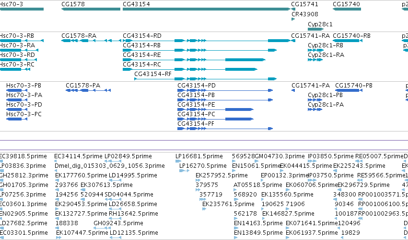Viewport: 408px width, 240px height.
Task: Click EST label RH13642.5prime
Action: pos(133,214)
